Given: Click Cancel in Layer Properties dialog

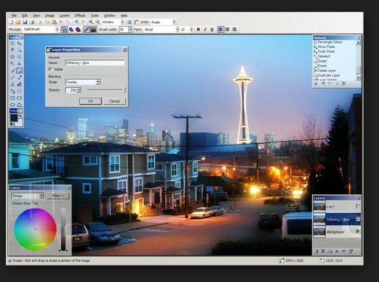Looking at the screenshot, I should pyautogui.click(x=114, y=101).
